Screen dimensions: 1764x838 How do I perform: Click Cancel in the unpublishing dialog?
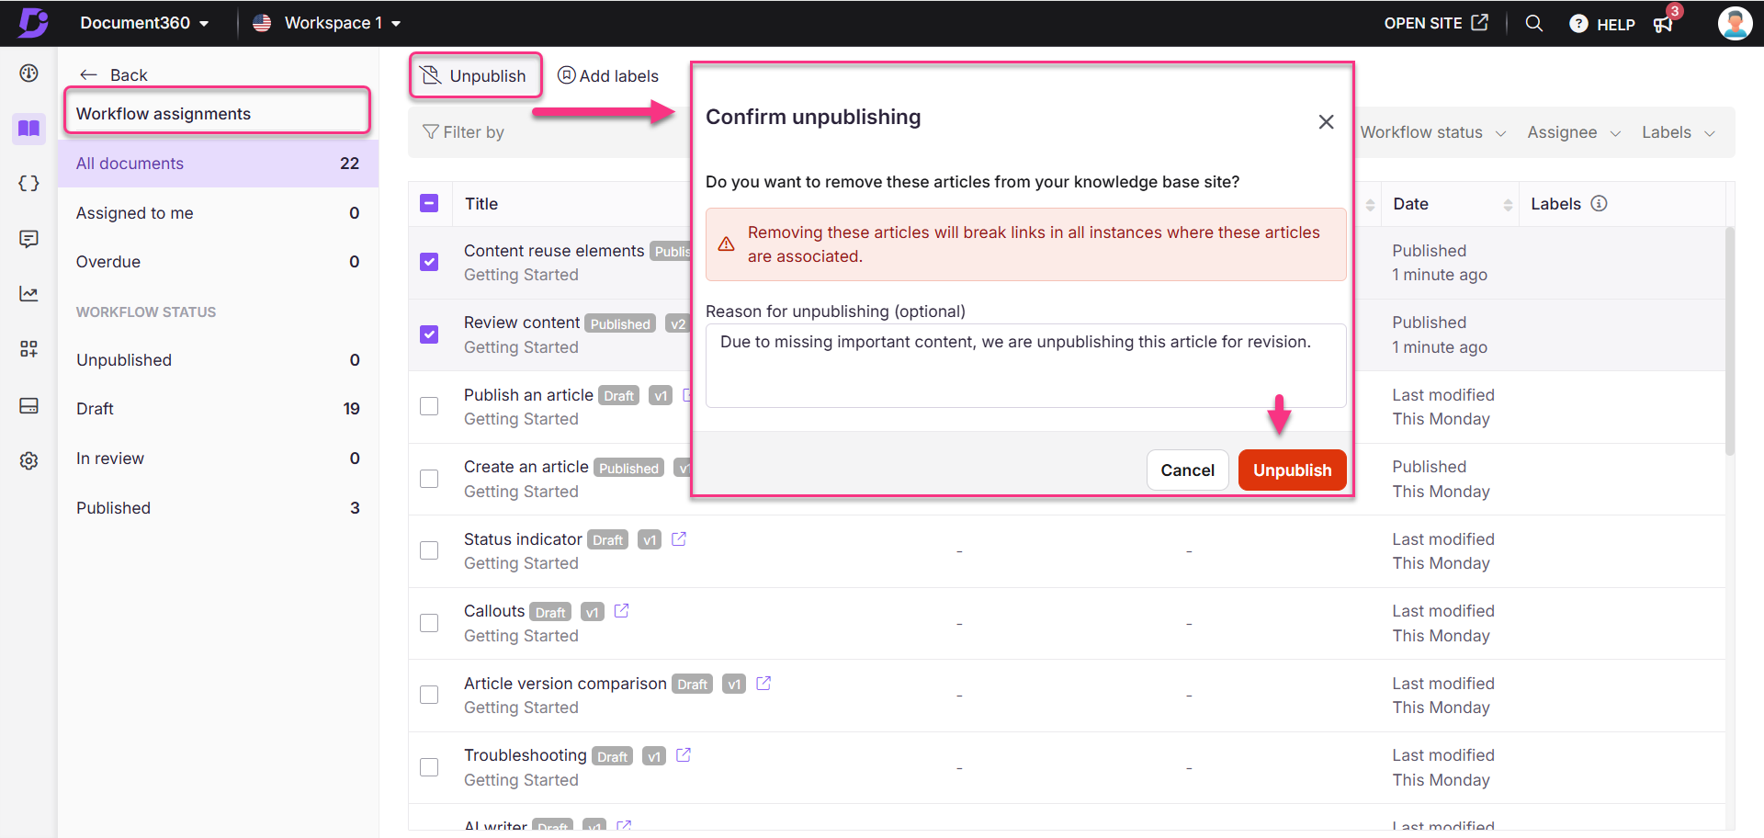[1187, 470]
